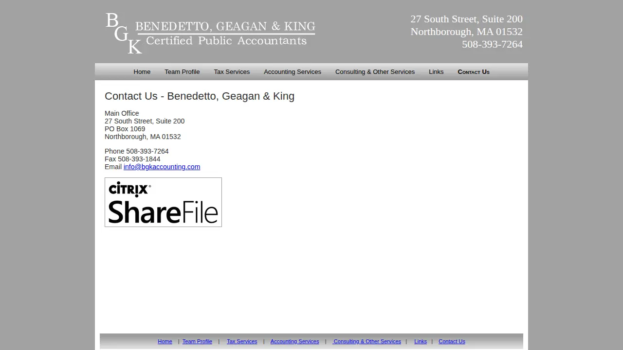623x350 pixels.
Task: Follow the footer Contact Us link
Action: click(x=452, y=341)
